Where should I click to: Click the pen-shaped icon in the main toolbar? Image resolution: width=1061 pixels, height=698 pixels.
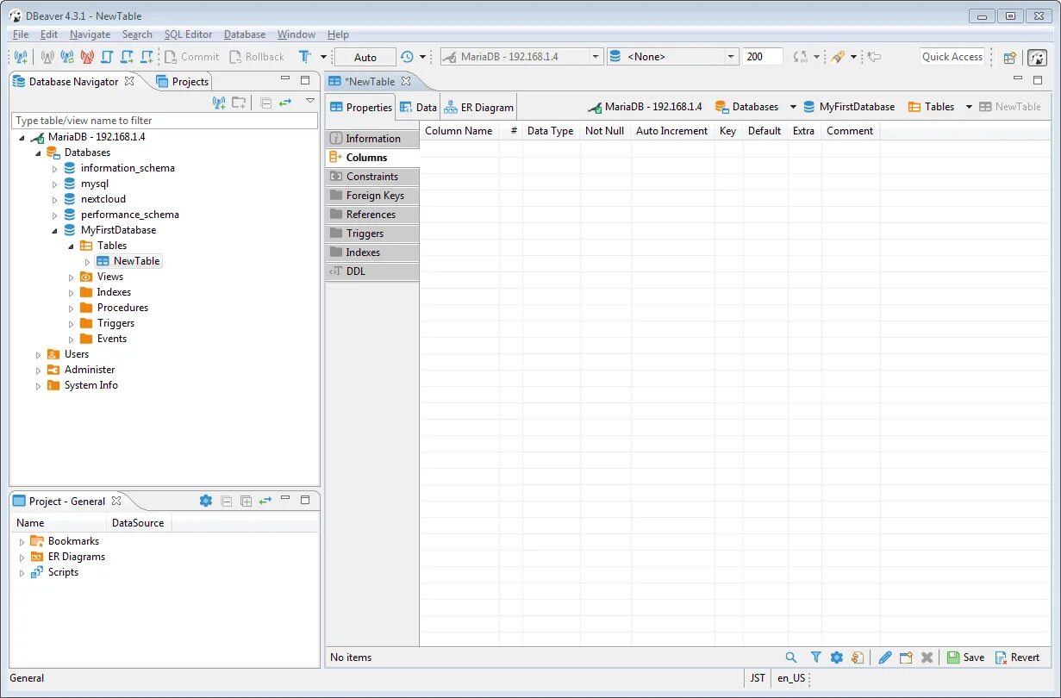(837, 57)
